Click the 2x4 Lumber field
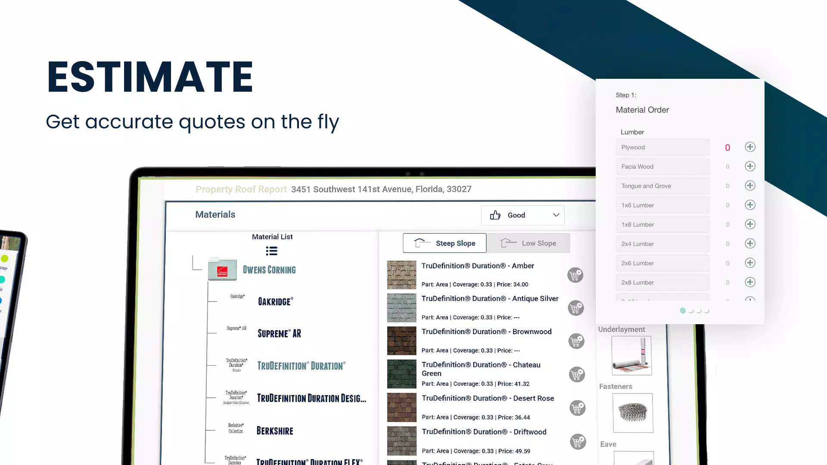827x465 pixels. (662, 244)
